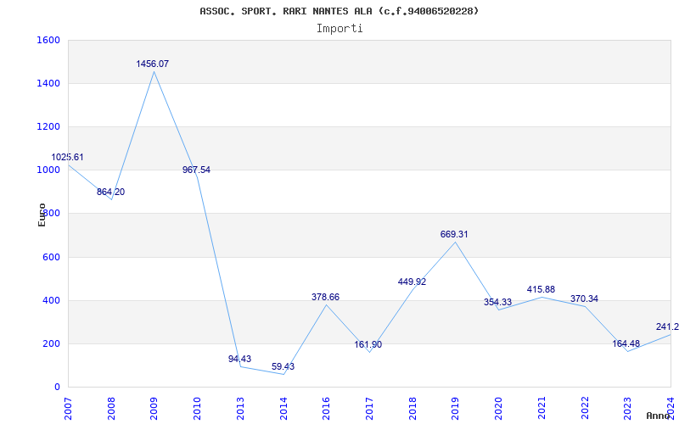This screenshot has width=679, height=424.
Task: Click the Anno x-axis label
Action: 659,416
